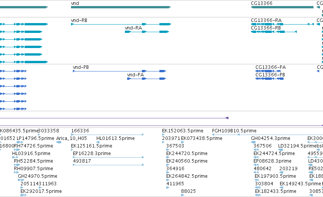This screenshot has height=197, width=323.
Task: Select the CG13366-RA transcript
Action: click(282, 24)
